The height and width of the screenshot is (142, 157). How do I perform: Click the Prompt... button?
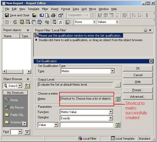click(x=138, y=90)
